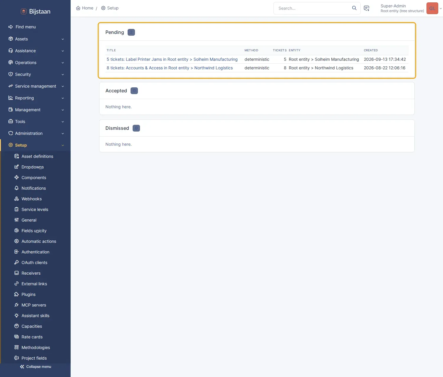
Task: Focus the Search input field
Action: click(313, 8)
